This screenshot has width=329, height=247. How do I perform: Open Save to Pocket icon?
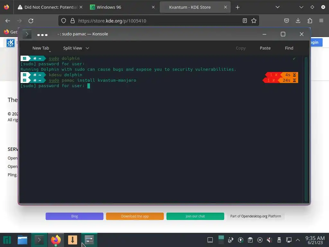286,21
